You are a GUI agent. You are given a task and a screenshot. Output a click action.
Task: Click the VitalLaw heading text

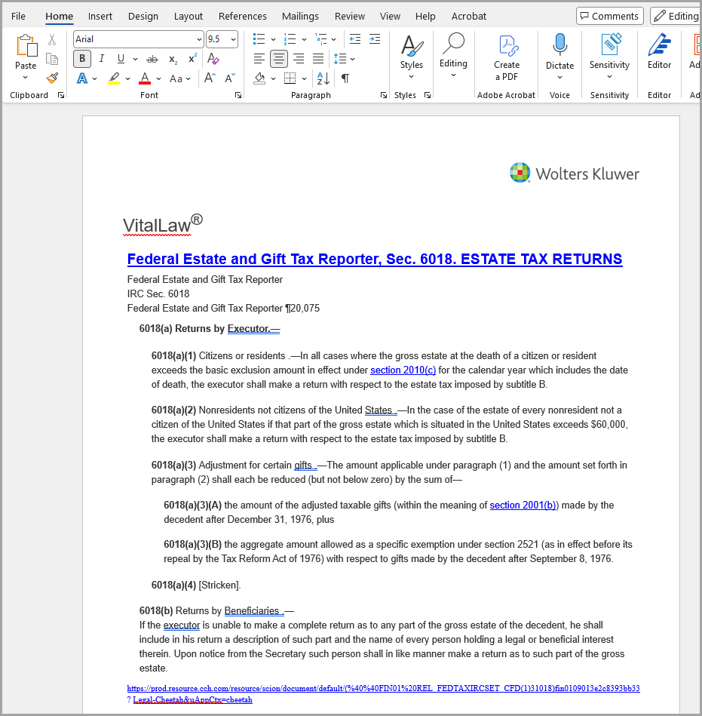coord(162,224)
